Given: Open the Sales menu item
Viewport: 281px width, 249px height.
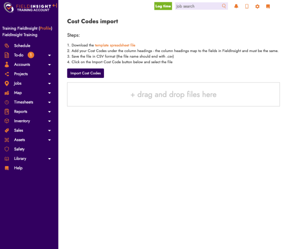Looking at the screenshot, I should pos(19,131).
